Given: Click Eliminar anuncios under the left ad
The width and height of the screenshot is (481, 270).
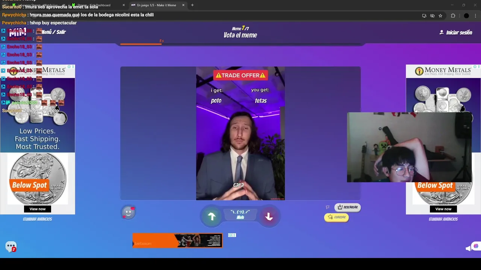Looking at the screenshot, I should 37,219.
